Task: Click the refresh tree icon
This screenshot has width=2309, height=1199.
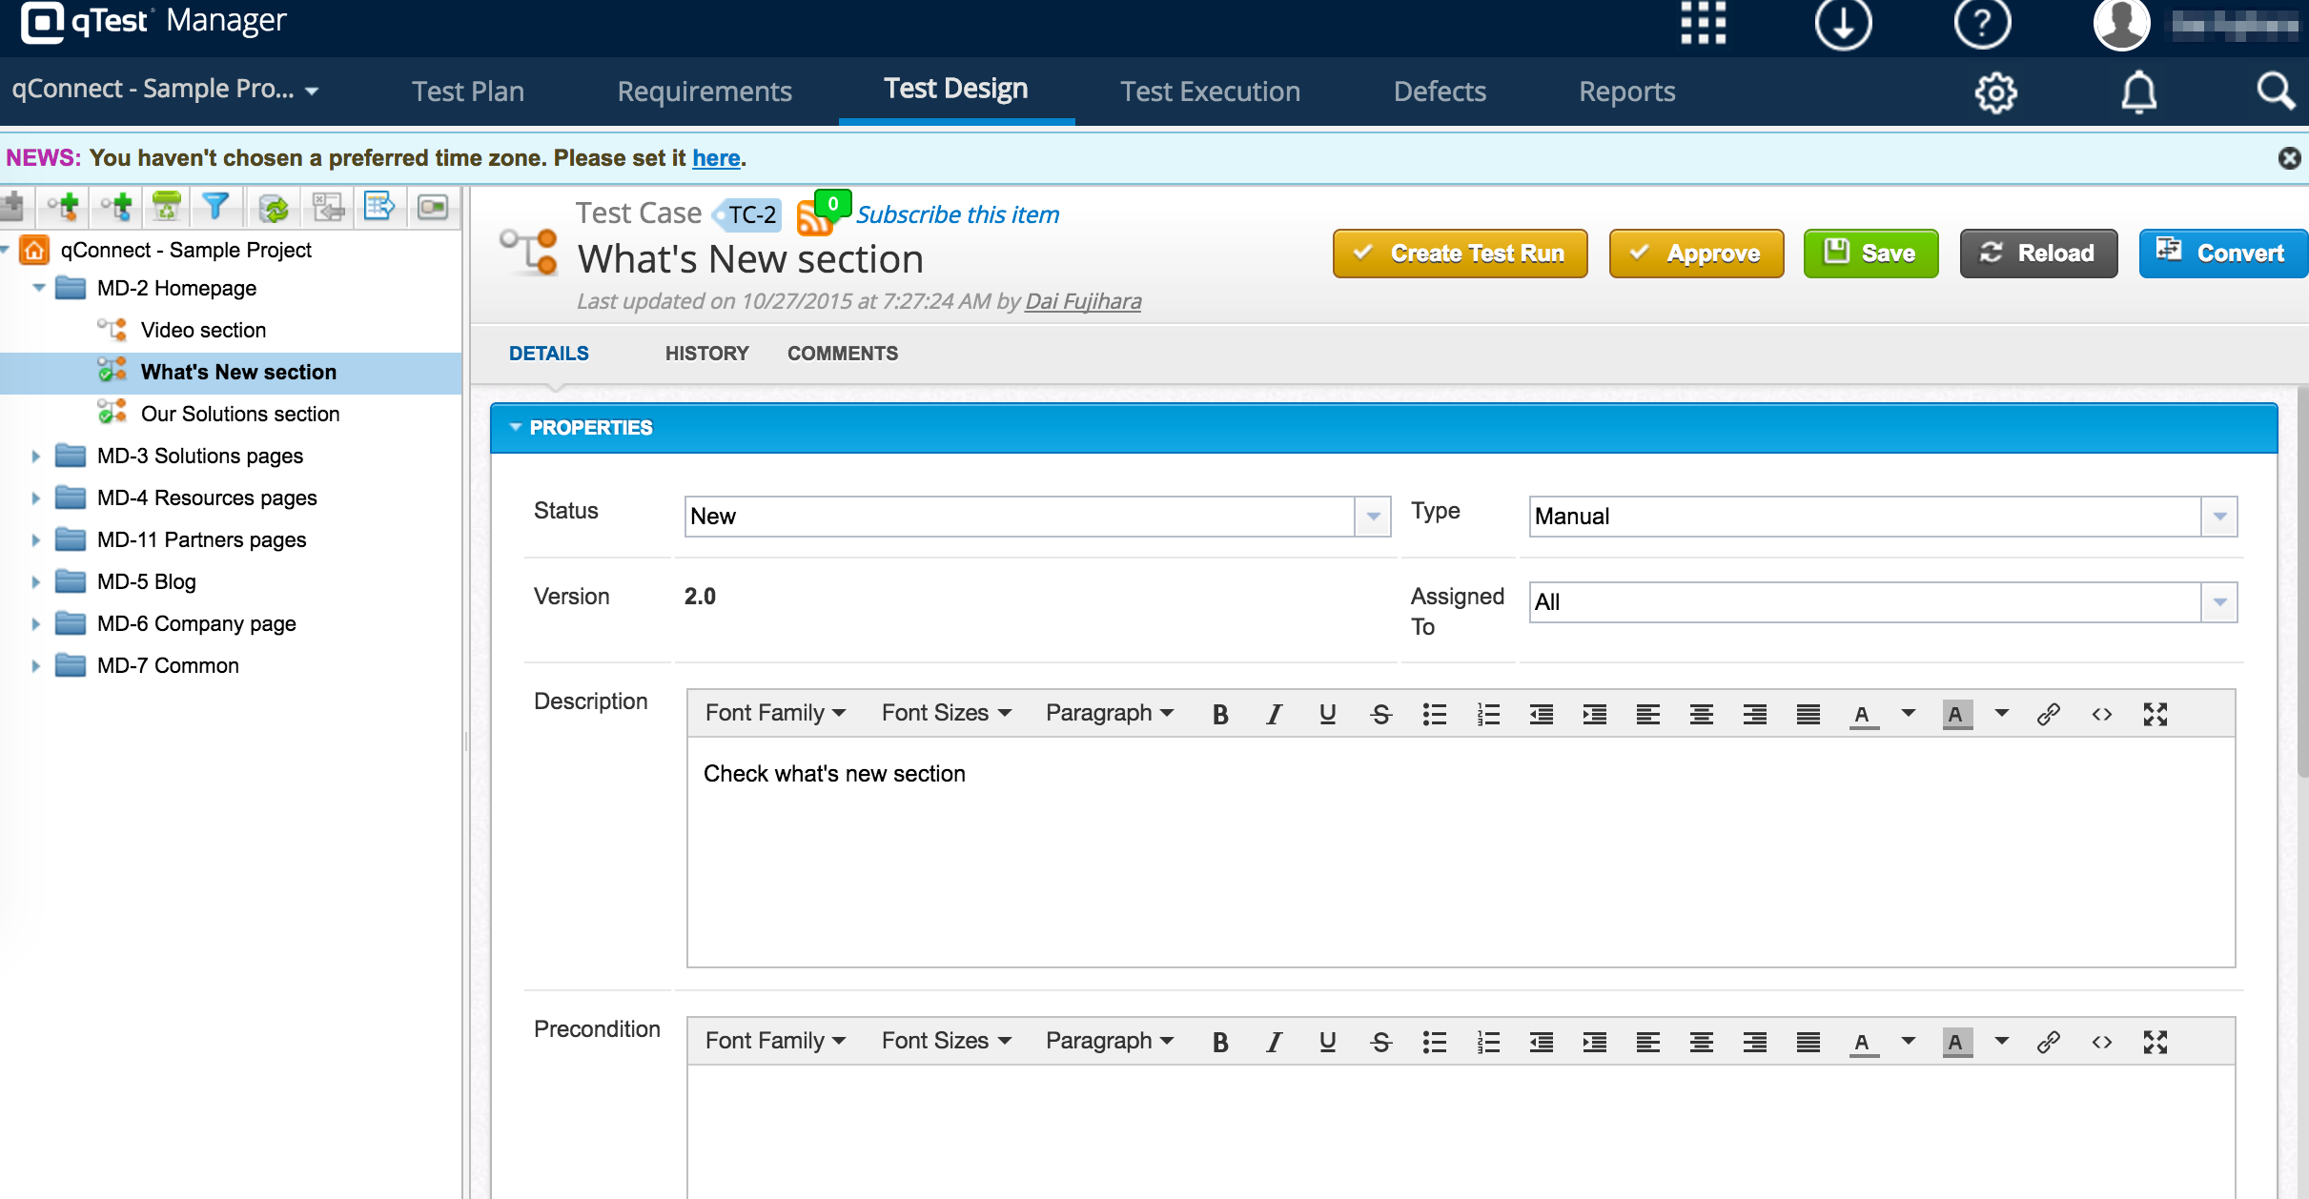Action: (274, 207)
